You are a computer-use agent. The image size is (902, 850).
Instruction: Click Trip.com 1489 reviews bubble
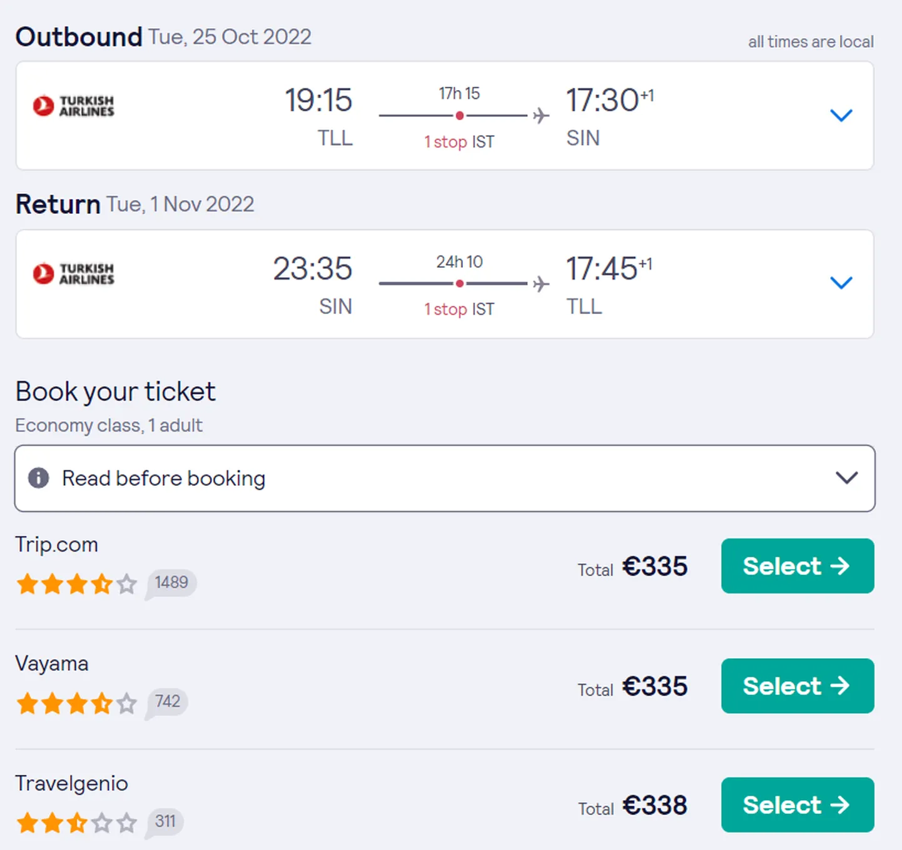pos(171,584)
